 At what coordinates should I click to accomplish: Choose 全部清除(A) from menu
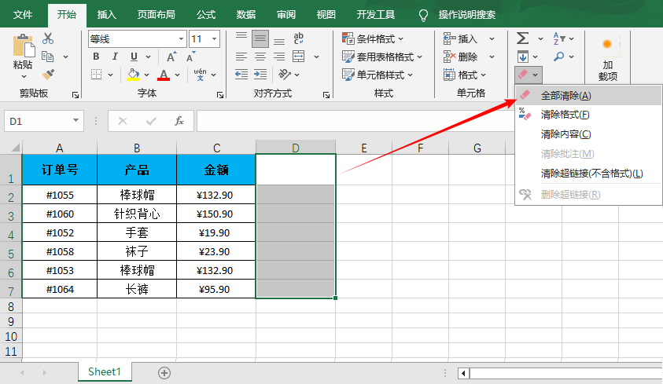coord(588,95)
